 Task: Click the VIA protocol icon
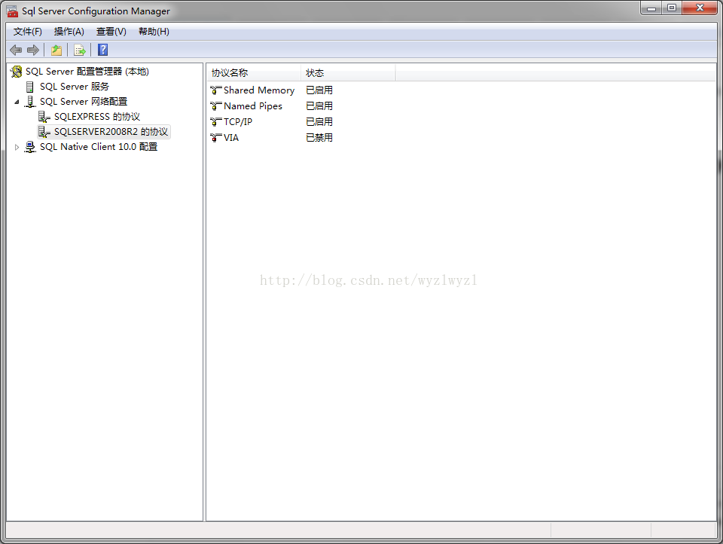pos(216,137)
